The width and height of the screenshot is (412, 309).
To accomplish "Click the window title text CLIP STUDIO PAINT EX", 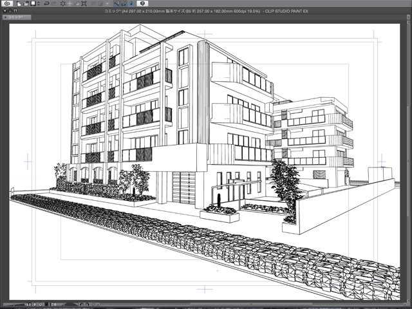I will tap(286, 12).
